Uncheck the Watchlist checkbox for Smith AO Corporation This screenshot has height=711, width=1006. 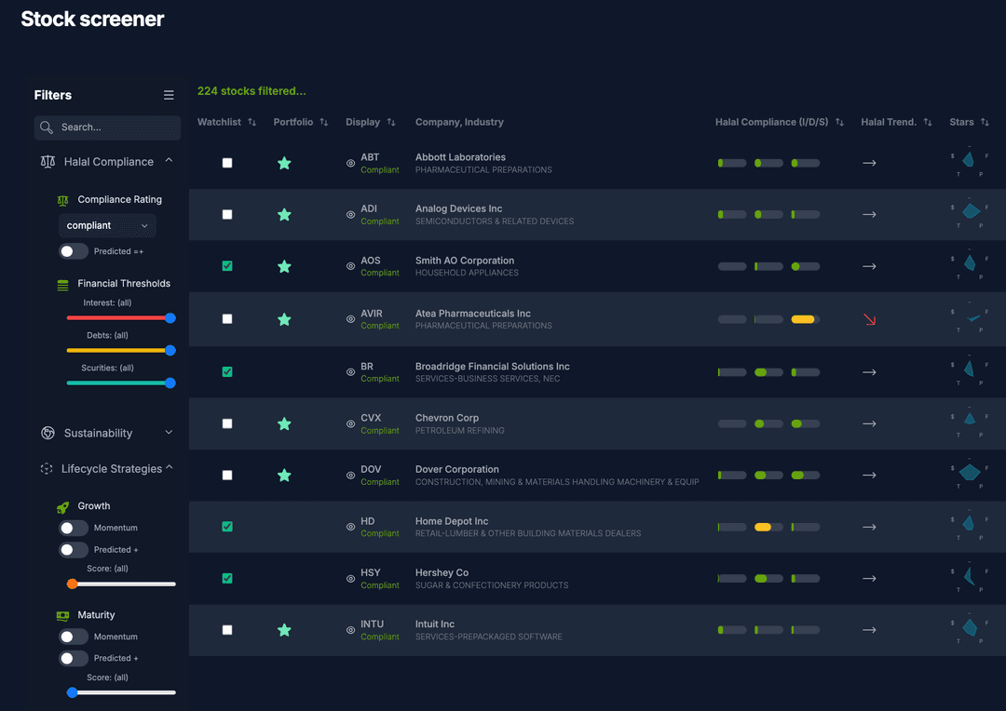(226, 266)
